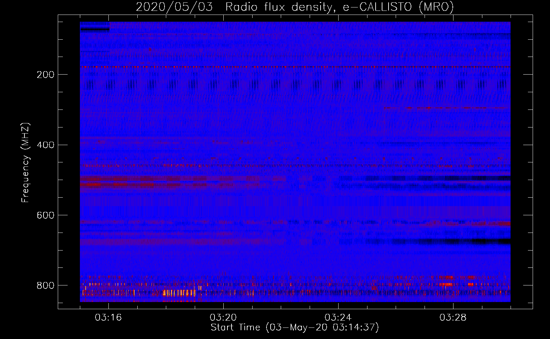This screenshot has width=550, height=339.
Task: Click the 03:24 time tick label
Action: click(338, 317)
